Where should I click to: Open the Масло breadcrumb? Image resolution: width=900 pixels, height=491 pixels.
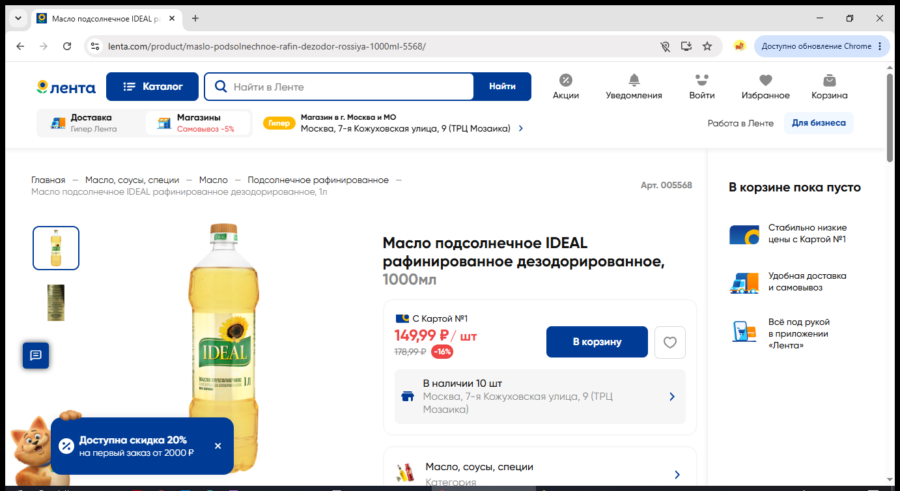214,180
